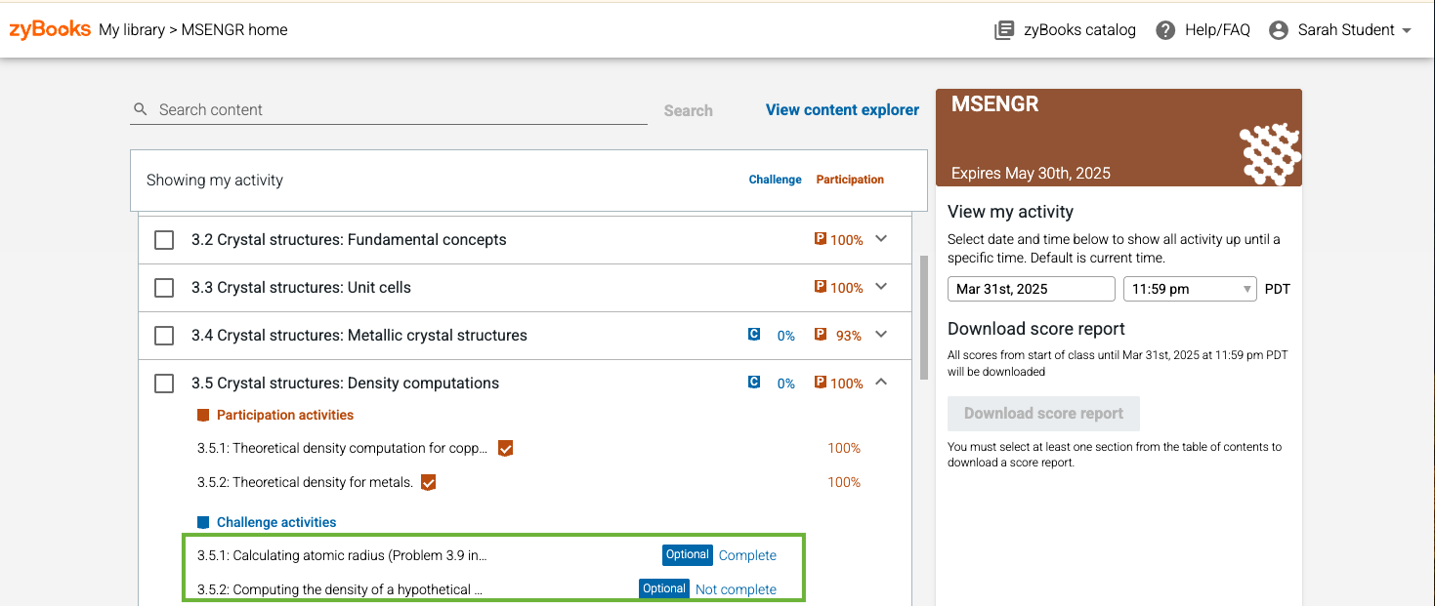Click the 3.3 Crystal structures: Unit cells title
The height and width of the screenshot is (606, 1435).
point(301,287)
